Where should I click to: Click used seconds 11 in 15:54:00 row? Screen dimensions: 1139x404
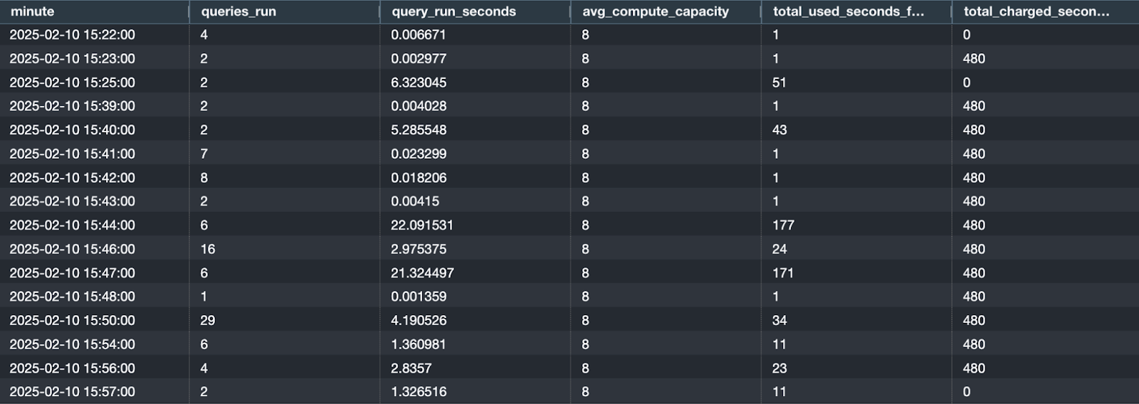780,344
